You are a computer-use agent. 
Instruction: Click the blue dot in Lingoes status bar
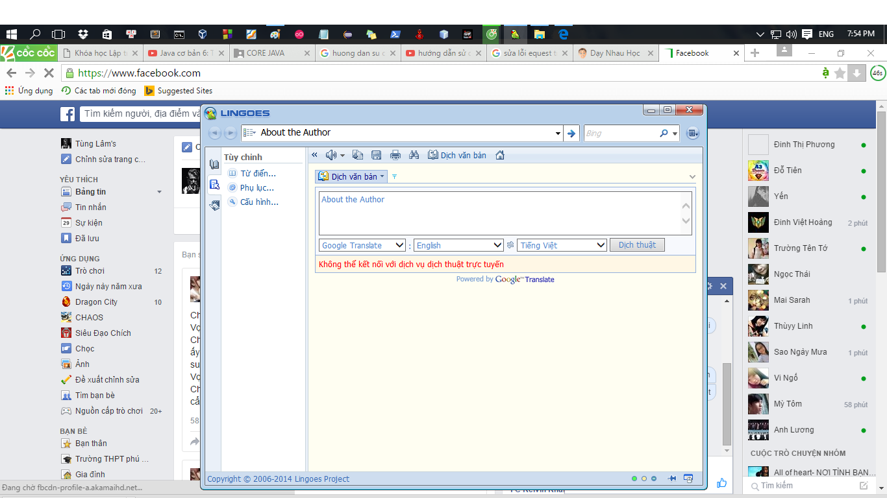(654, 479)
